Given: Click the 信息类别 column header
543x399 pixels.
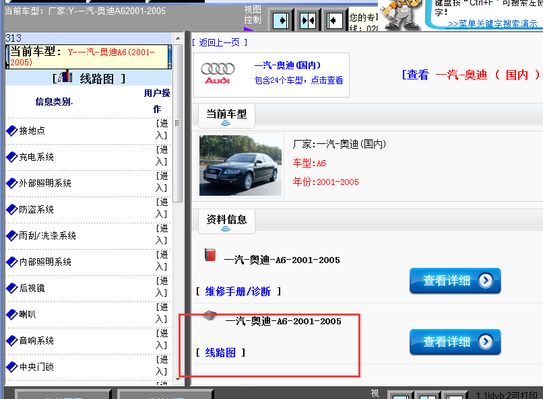Looking at the screenshot, I should (54, 102).
